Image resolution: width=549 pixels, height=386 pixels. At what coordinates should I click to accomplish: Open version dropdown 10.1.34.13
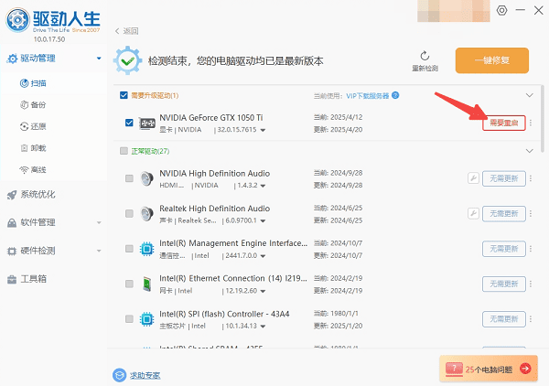click(263, 327)
